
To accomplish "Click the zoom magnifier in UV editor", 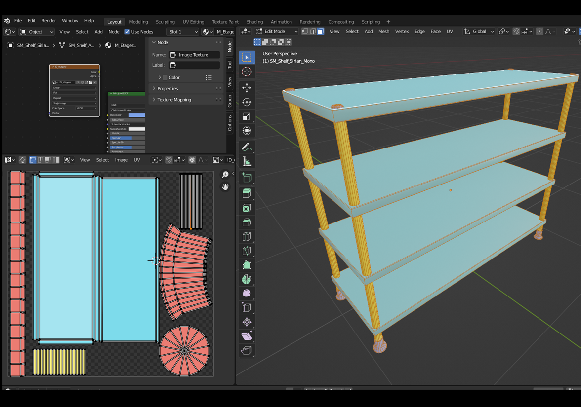I will coord(225,175).
